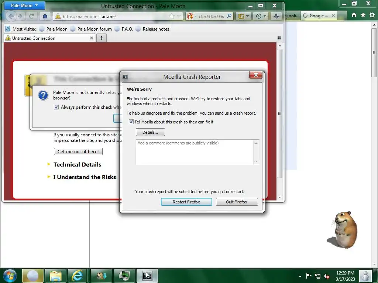
Task: Open the muted volume tray icon
Action: (327, 276)
